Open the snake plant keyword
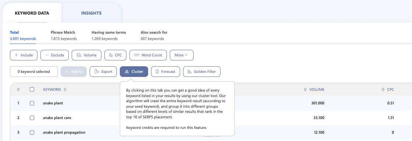 tap(53, 103)
